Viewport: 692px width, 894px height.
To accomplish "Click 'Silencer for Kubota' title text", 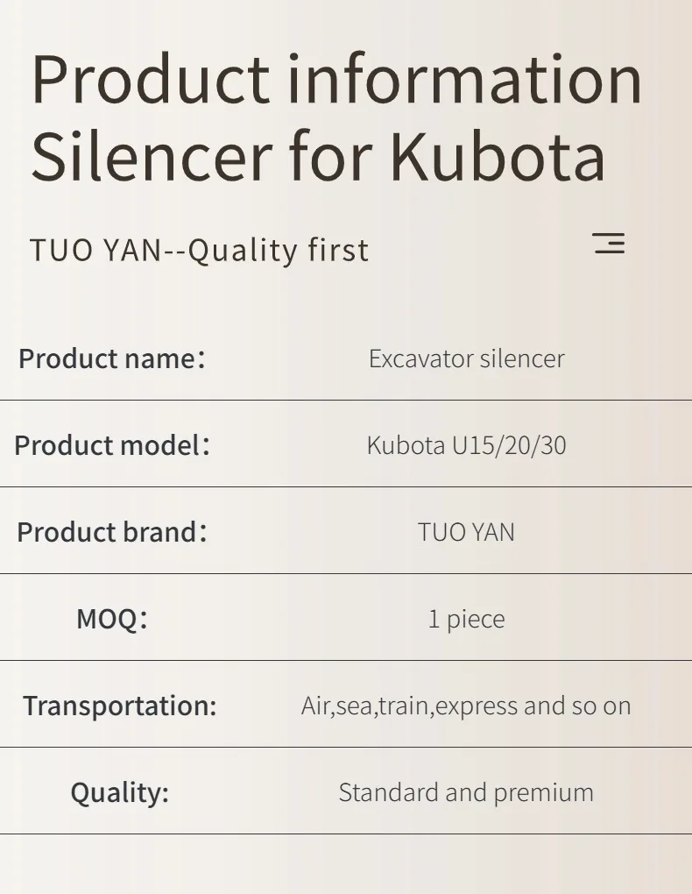I will pyautogui.click(x=318, y=157).
